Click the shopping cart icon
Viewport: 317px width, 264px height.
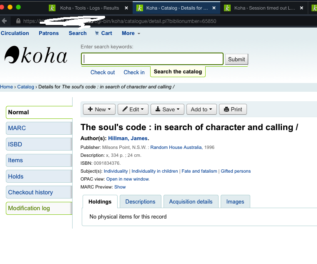tap(97, 33)
